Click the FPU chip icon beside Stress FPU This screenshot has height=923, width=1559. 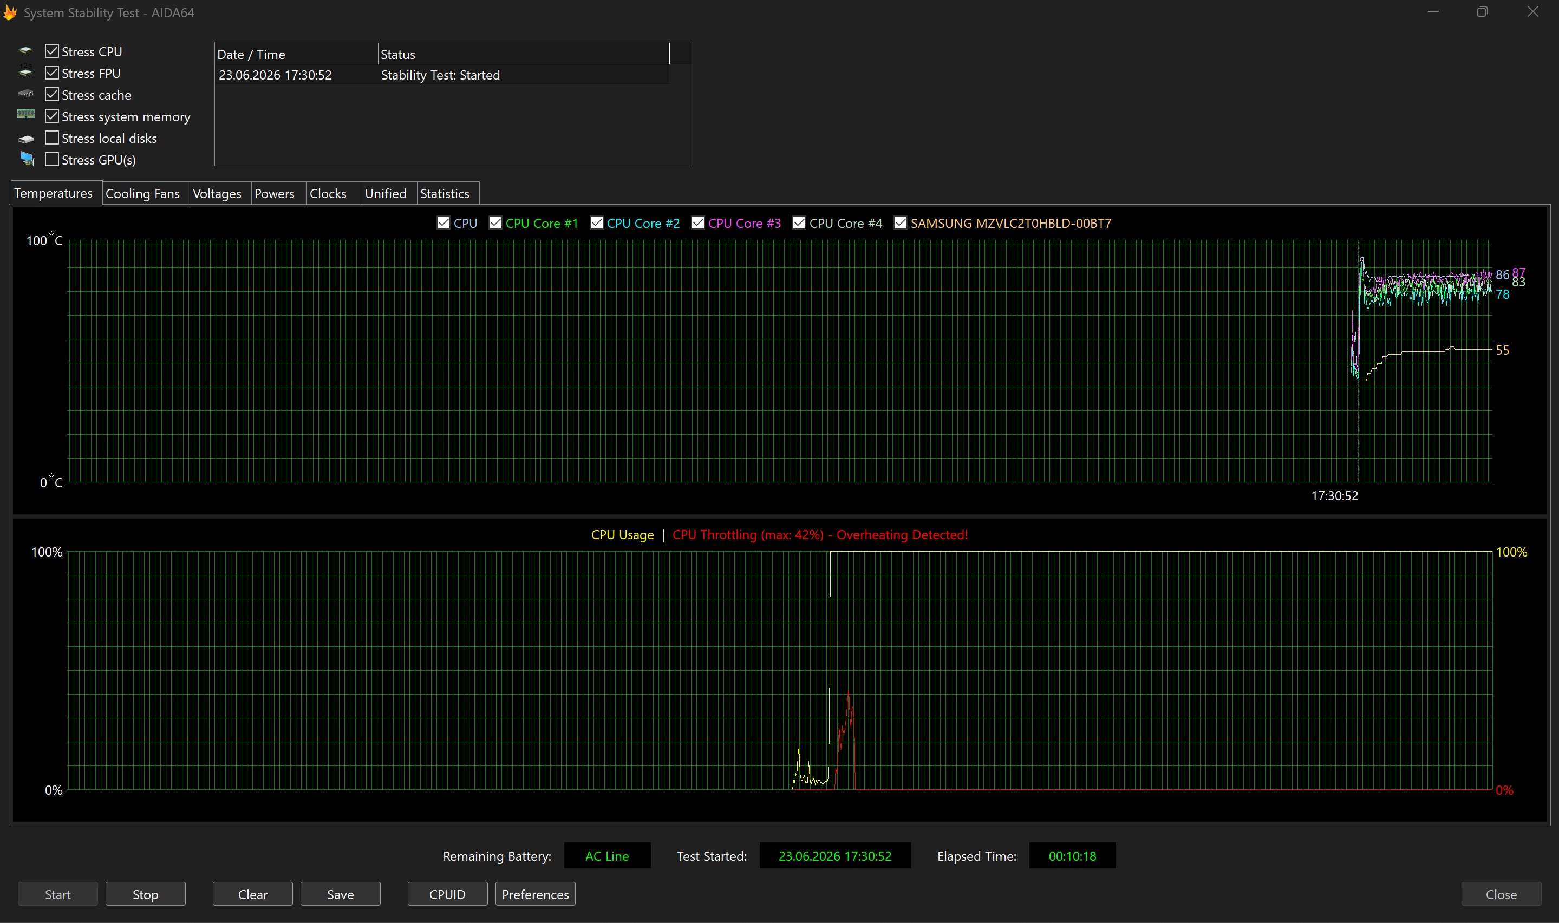25,71
